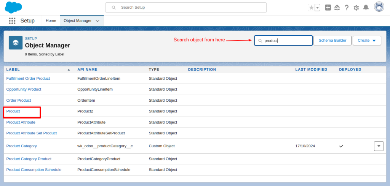This screenshot has width=390, height=186.
Task: Expand the Object Manager tab chevron
Action: tap(97, 21)
